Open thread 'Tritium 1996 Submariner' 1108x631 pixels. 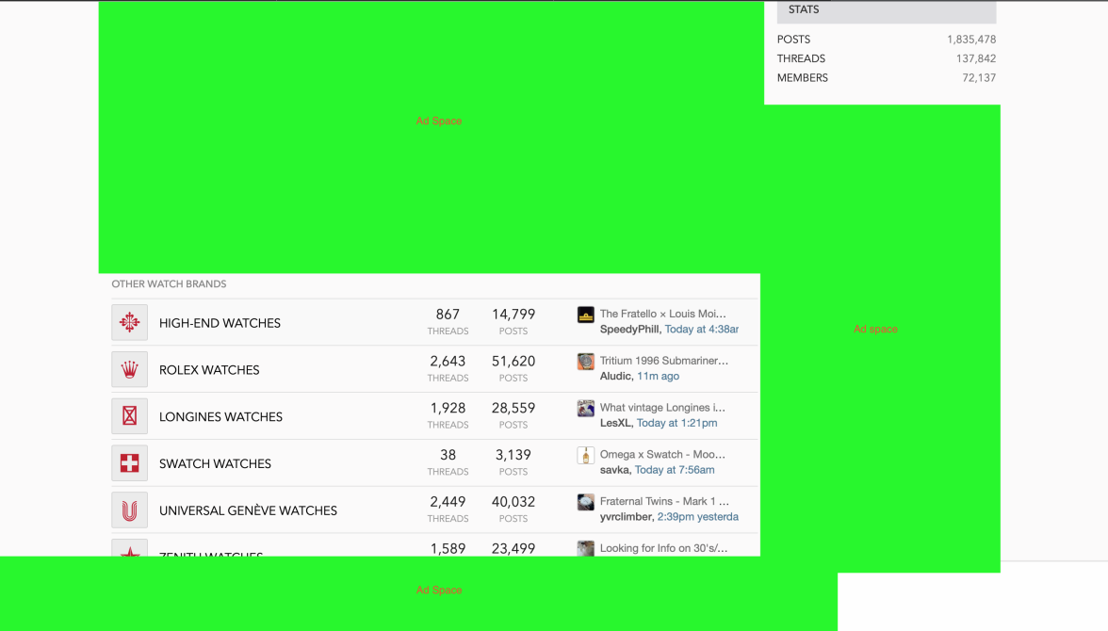click(662, 361)
